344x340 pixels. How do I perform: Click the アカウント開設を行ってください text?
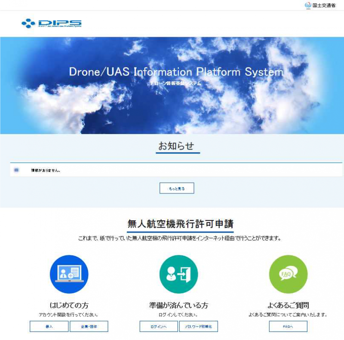tap(68, 315)
